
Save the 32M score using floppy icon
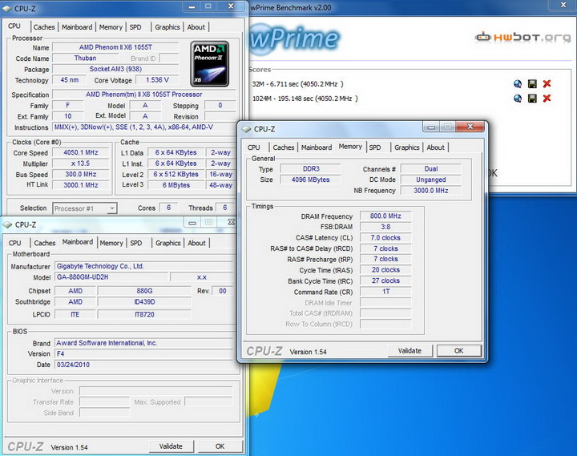coord(532,84)
